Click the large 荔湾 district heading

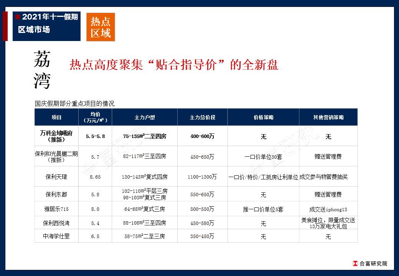coord(42,69)
